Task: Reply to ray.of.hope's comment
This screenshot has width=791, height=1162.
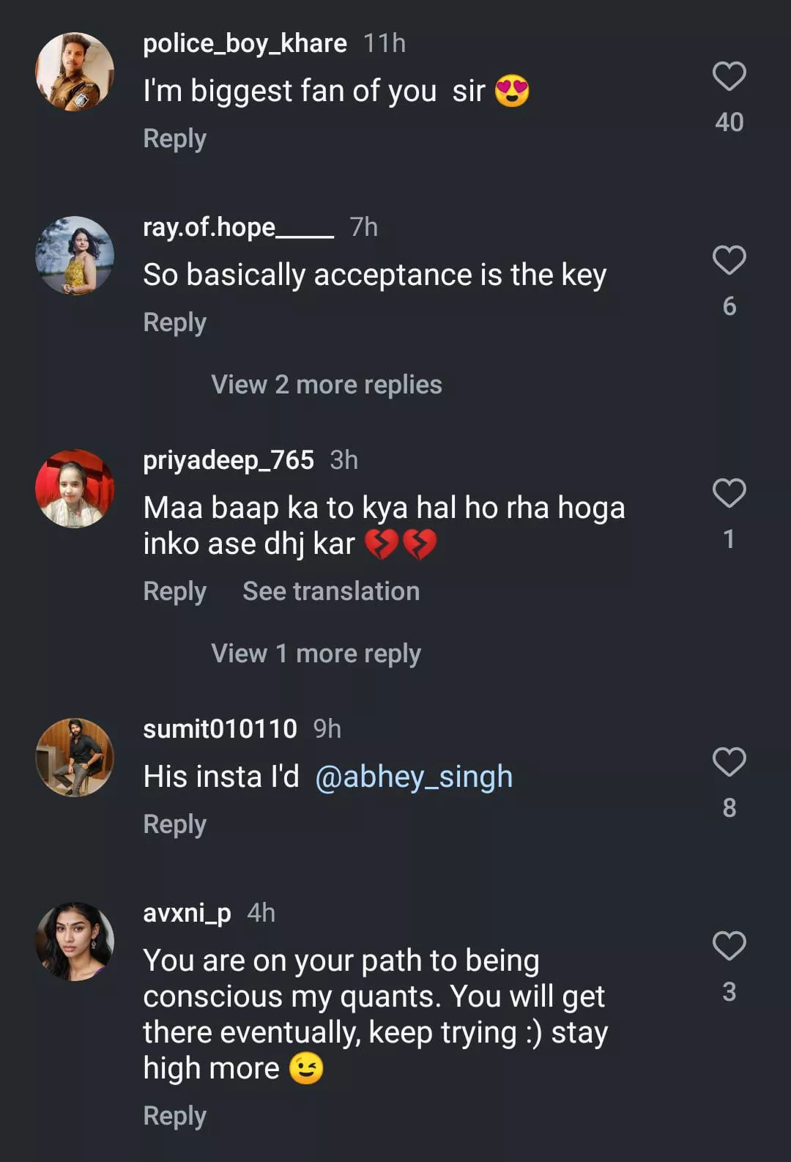Action: tap(174, 322)
